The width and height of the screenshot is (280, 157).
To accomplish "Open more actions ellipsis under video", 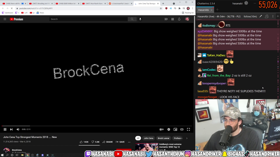I will click(x=129, y=142).
